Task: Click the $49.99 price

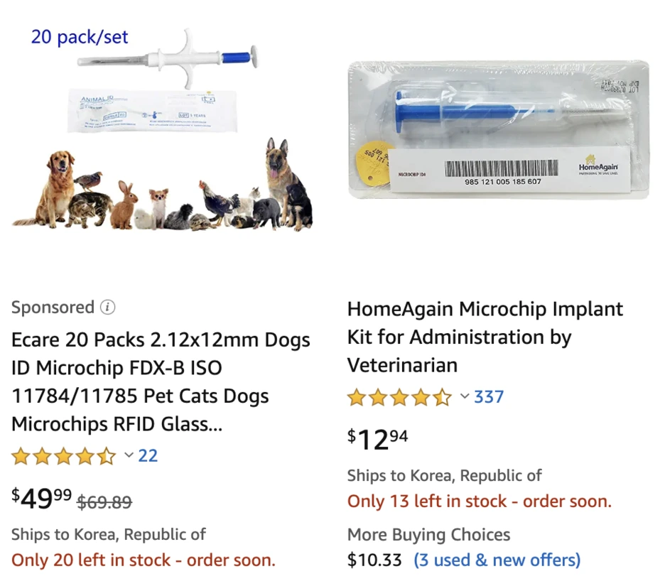Action: (x=41, y=499)
